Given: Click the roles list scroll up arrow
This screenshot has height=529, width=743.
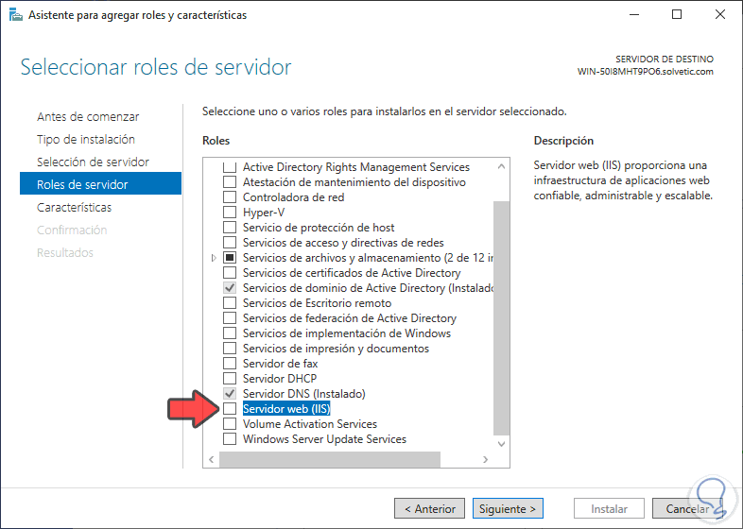Looking at the screenshot, I should [501, 166].
